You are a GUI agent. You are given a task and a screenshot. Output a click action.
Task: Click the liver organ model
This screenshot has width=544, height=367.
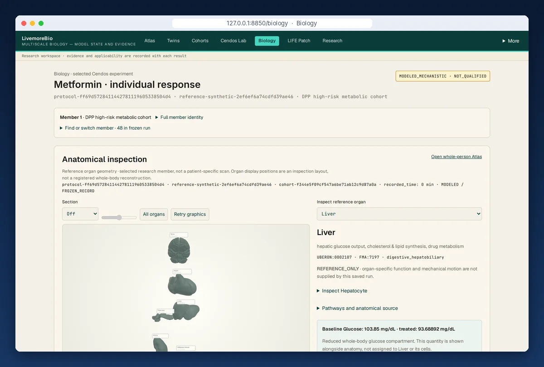186,312
